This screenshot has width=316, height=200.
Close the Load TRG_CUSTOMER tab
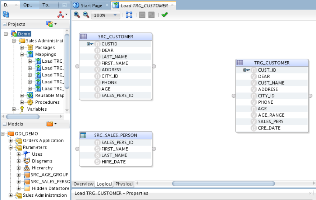point(172,5)
